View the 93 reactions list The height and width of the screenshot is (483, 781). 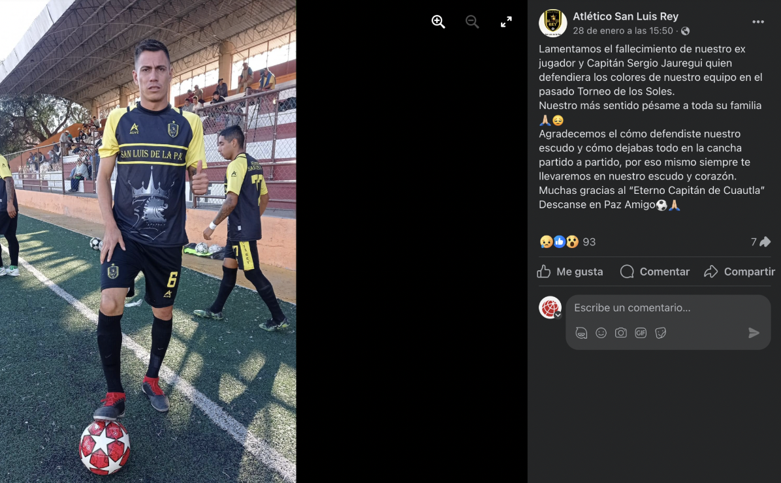[568, 242]
